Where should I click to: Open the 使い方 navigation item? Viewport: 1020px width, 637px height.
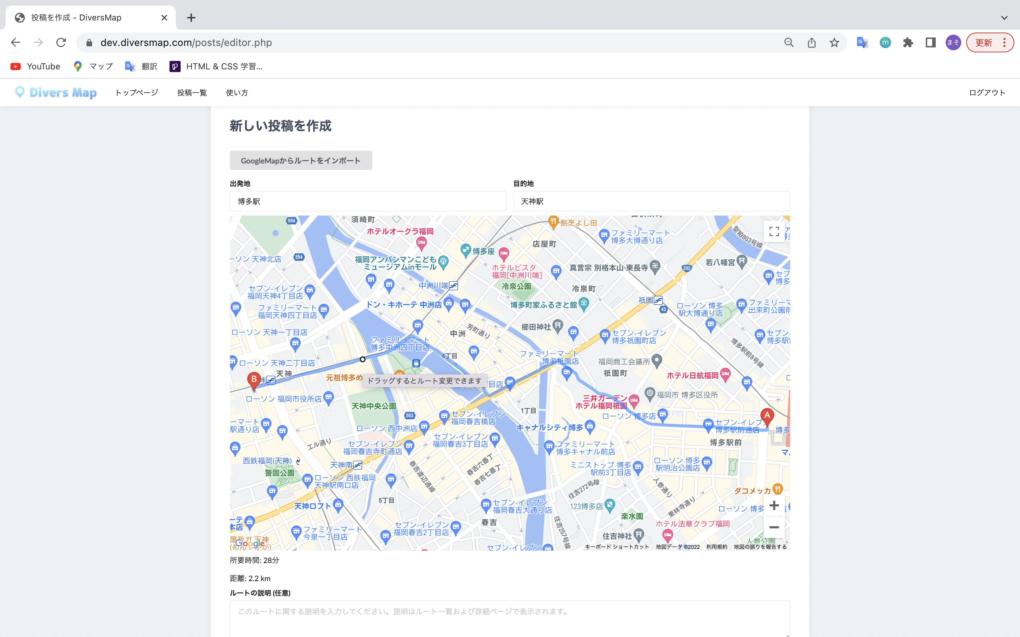coord(237,92)
